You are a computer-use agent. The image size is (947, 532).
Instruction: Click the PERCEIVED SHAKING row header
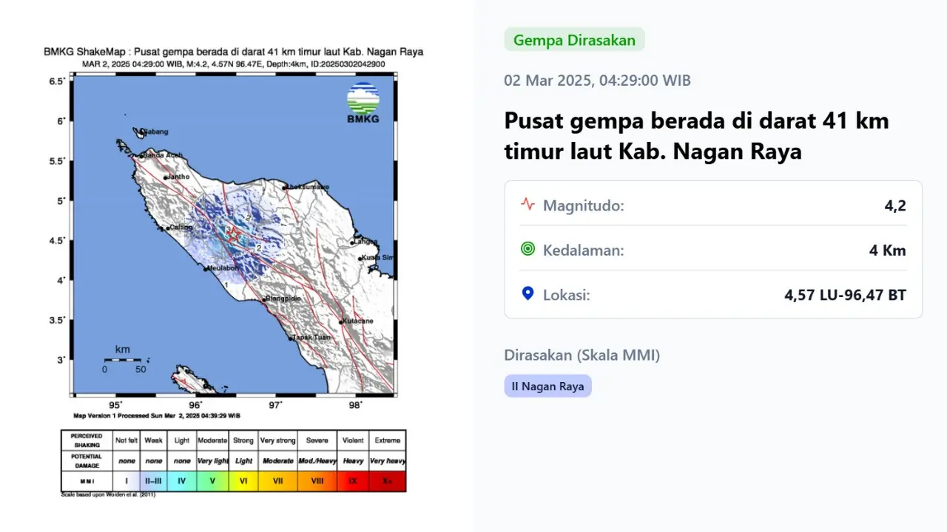coord(87,440)
